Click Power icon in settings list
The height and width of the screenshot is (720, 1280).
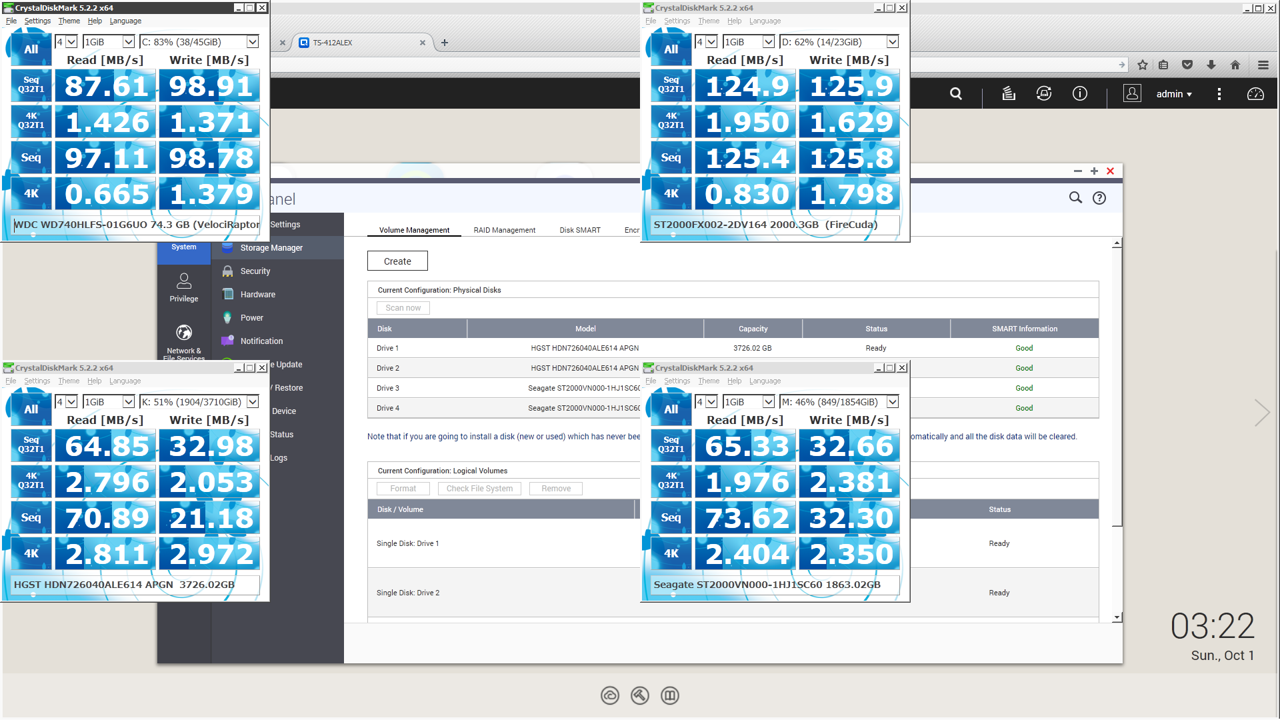click(227, 318)
